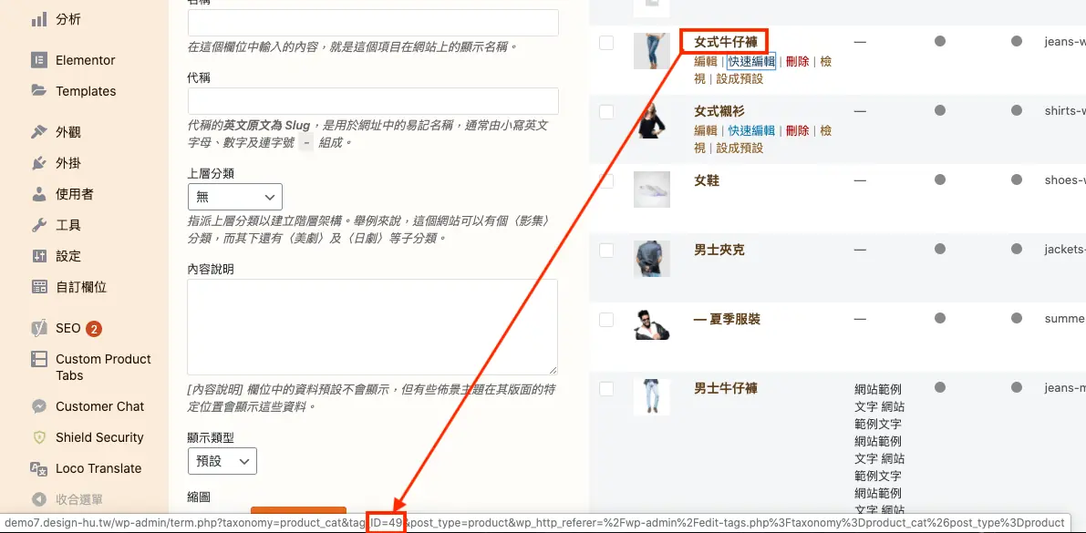Image resolution: width=1086 pixels, height=533 pixels.
Task: Click the 夏季服裝 category name link
Action: point(728,319)
